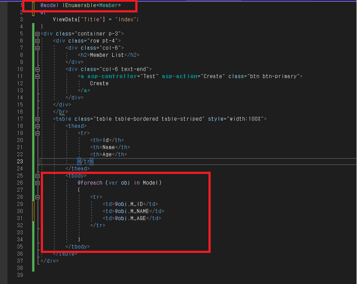This screenshot has height=284, width=357.
Task: Collapse the tbody block on line 25
Action: (38, 176)
